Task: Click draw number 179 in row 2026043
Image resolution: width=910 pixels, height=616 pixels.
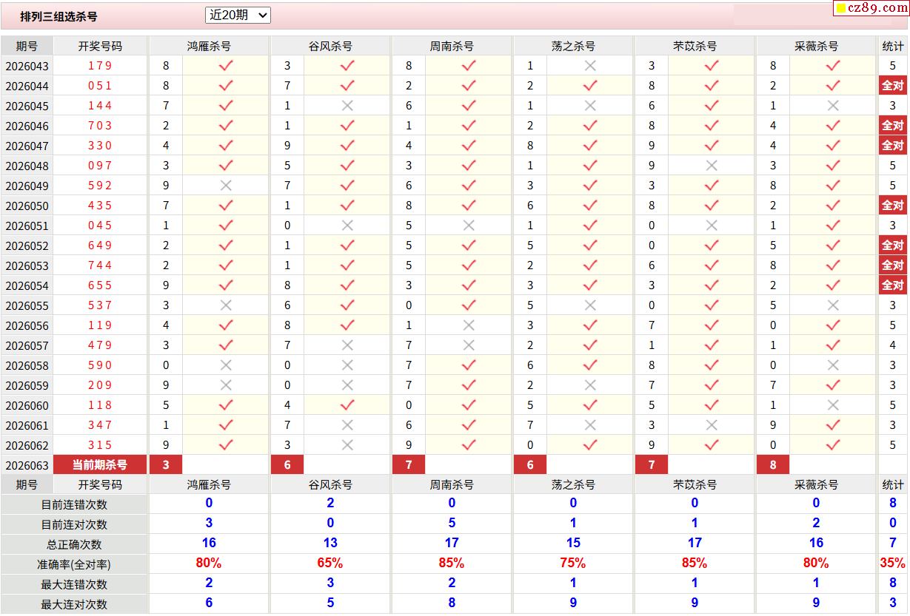Action: point(100,66)
